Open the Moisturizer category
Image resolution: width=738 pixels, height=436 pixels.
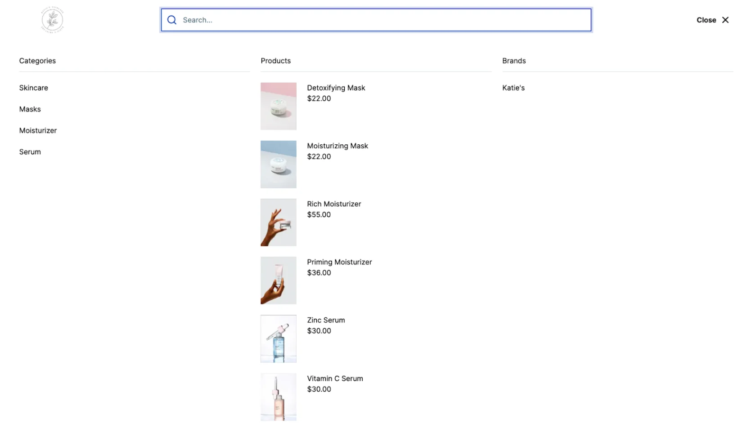tap(38, 130)
